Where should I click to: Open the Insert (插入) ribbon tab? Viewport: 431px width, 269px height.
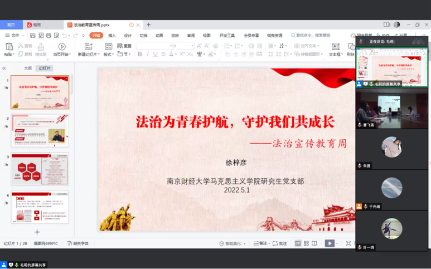click(112, 36)
